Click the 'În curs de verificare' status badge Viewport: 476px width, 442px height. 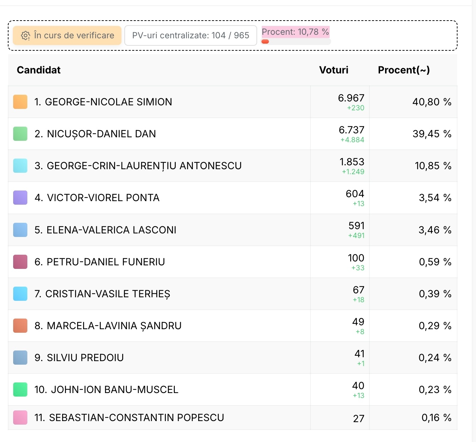point(67,35)
